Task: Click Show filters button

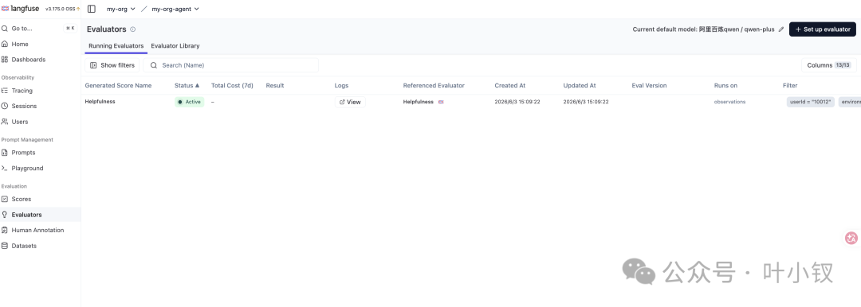Action: pyautogui.click(x=112, y=65)
